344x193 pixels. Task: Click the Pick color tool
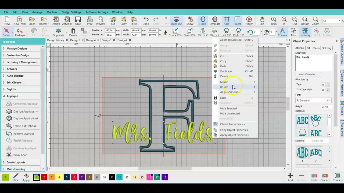click(x=16, y=177)
